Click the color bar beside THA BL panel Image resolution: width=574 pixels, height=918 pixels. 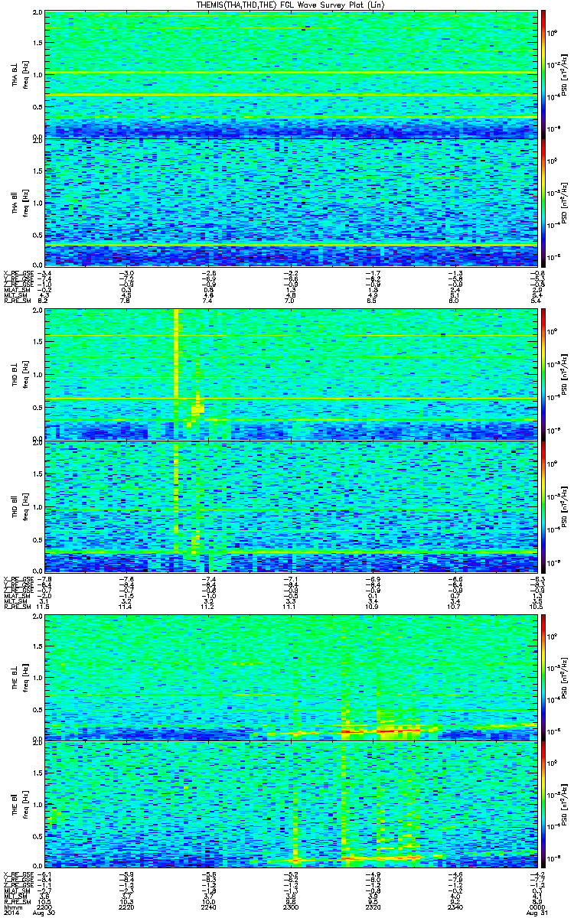pyautogui.click(x=543, y=74)
